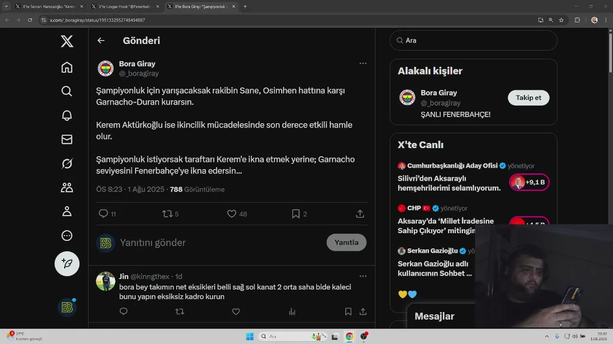Bookmark the main post with 2 bookmarks
The width and height of the screenshot is (613, 344).
pyautogui.click(x=296, y=214)
